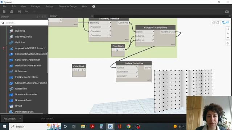Open Revit from the taskbar
Image resolution: width=232 pixels, height=130 pixels.
click(x=110, y=126)
